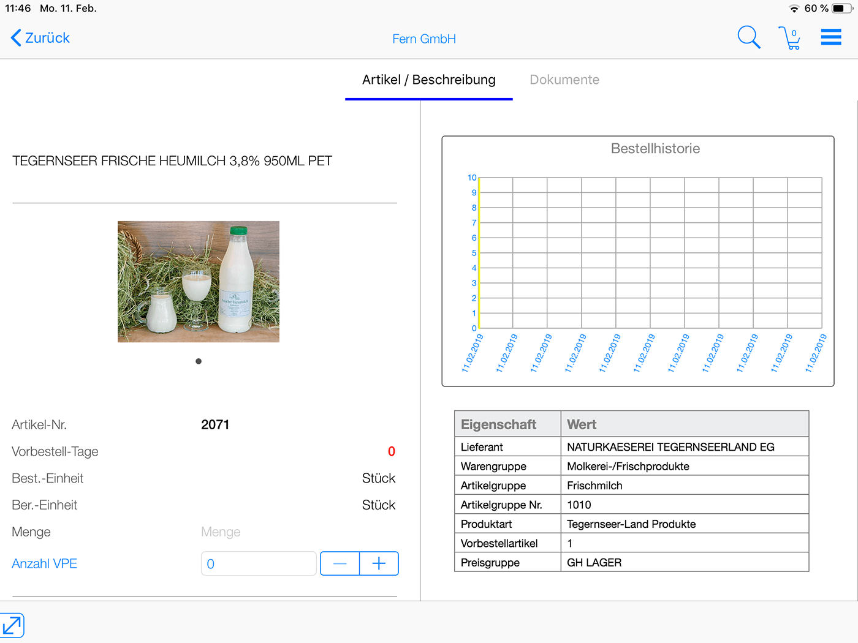Tap the Best.-Einheit value Stück
This screenshot has width=858, height=643.
point(379,478)
